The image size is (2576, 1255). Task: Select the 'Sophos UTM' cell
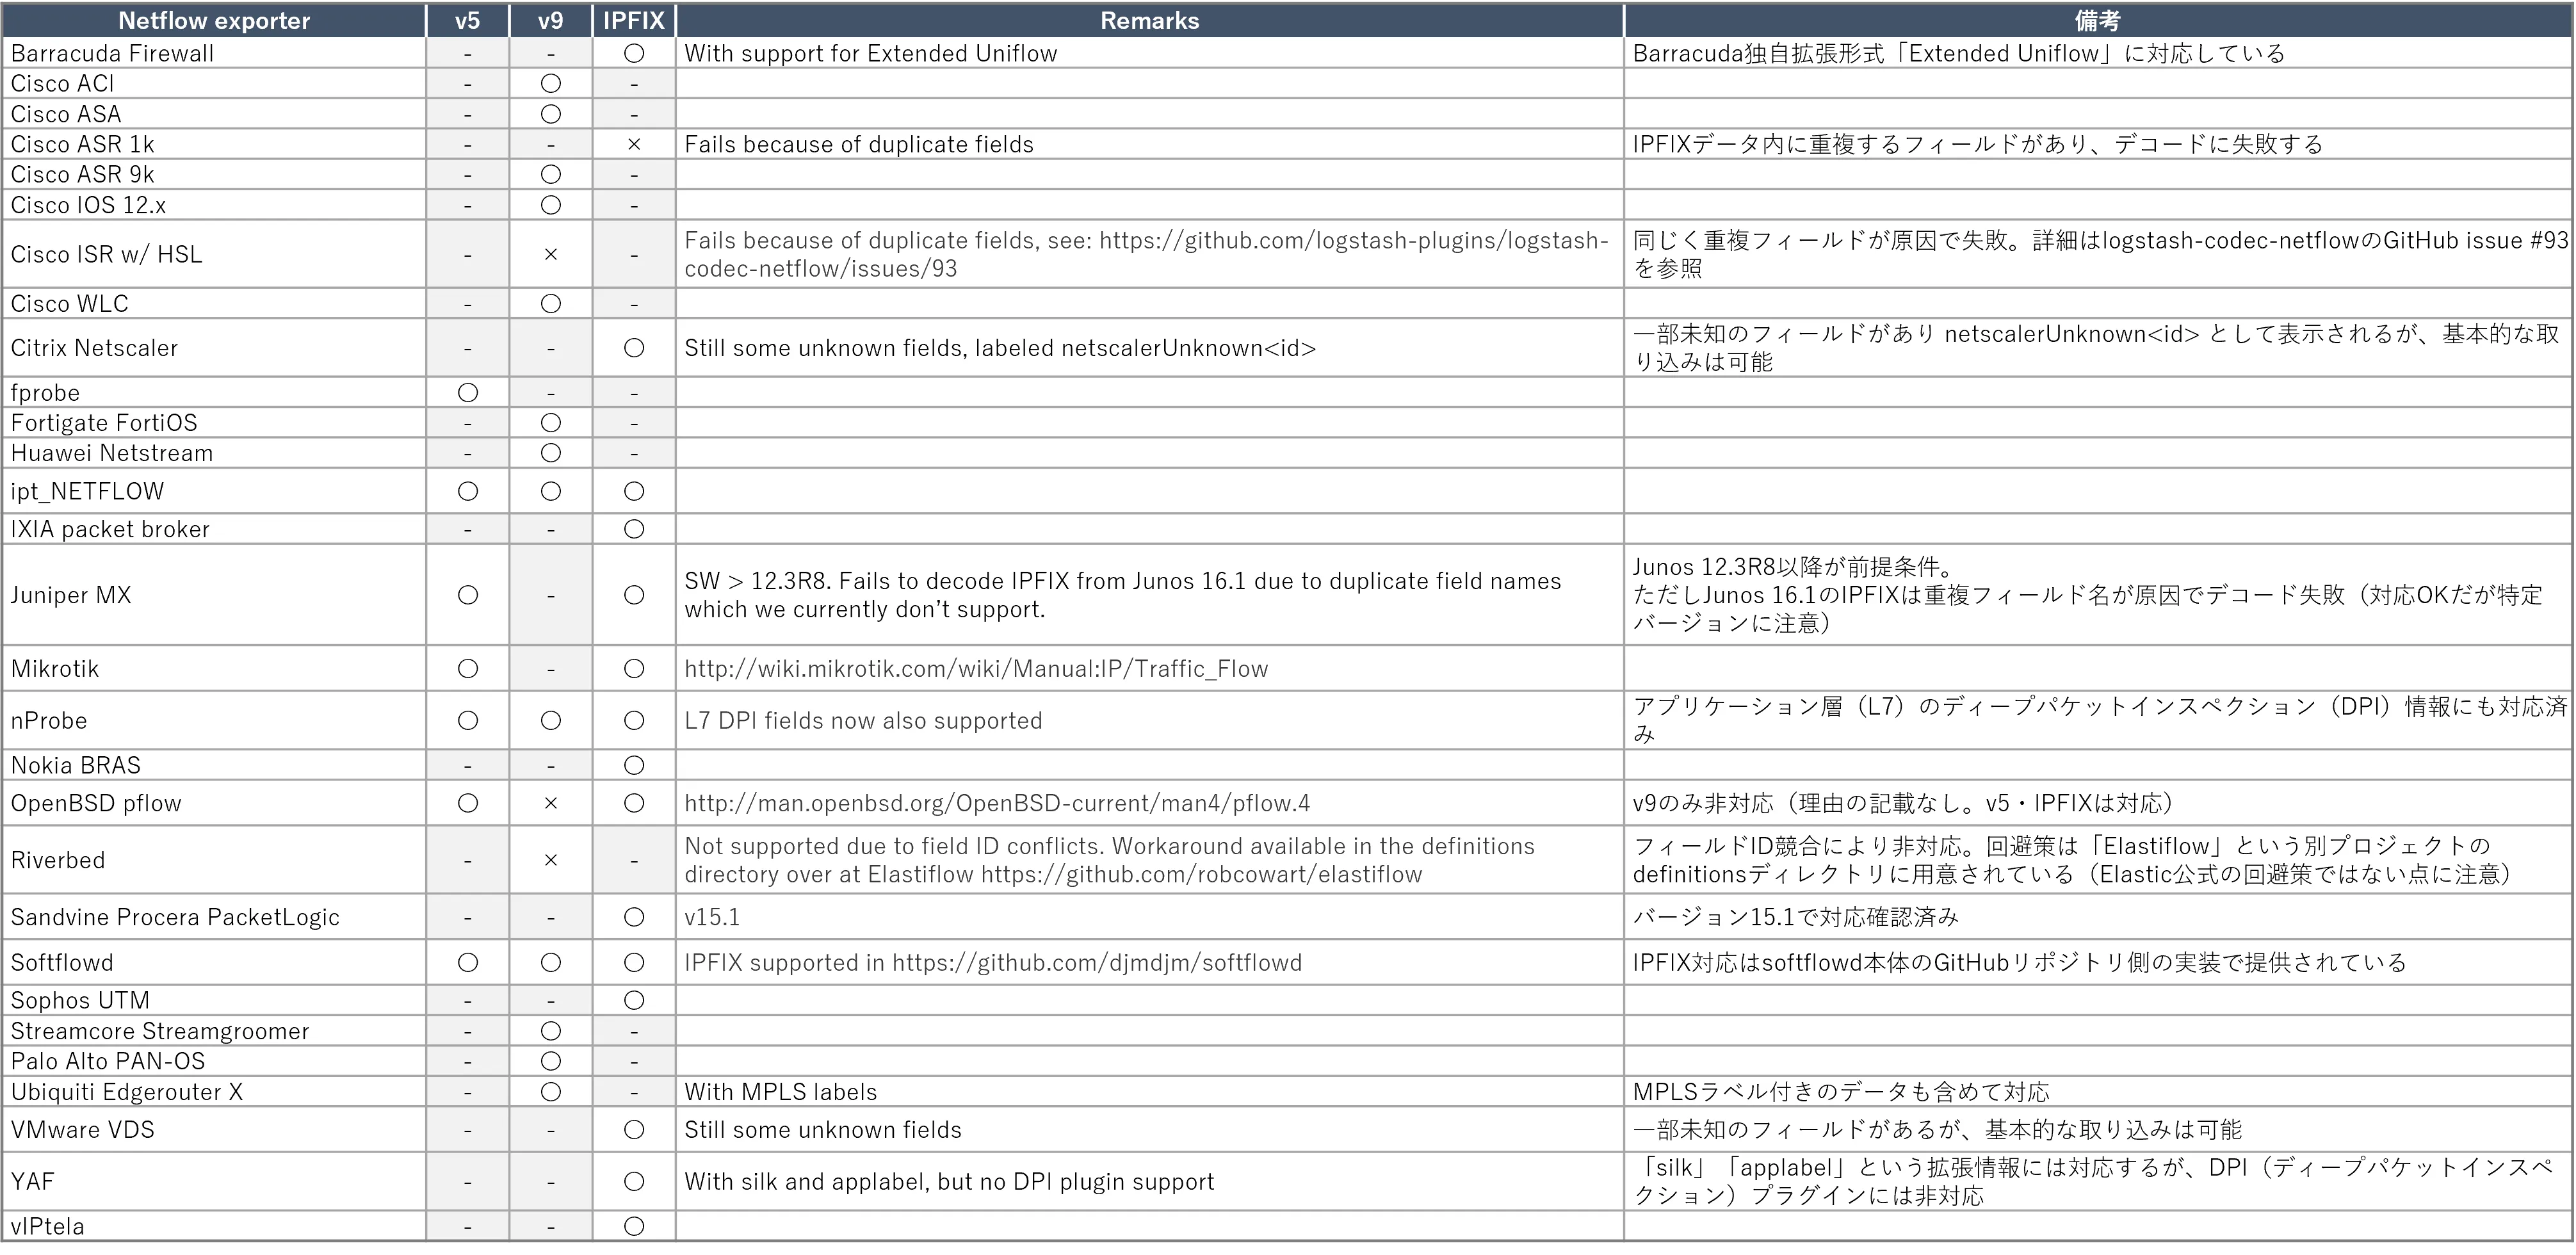coord(214,1000)
